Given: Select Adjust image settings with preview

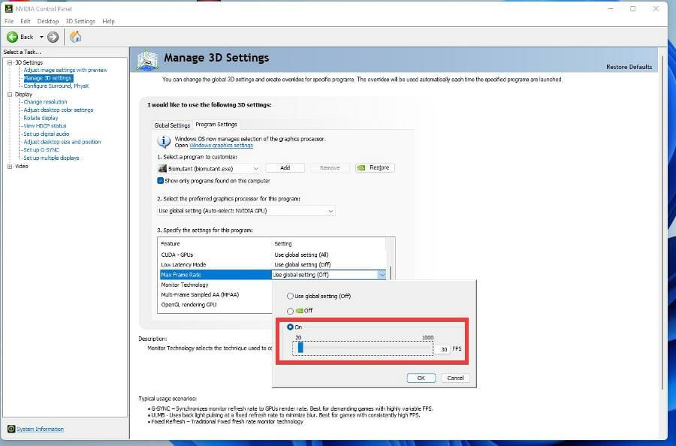Looking at the screenshot, I should [65, 70].
